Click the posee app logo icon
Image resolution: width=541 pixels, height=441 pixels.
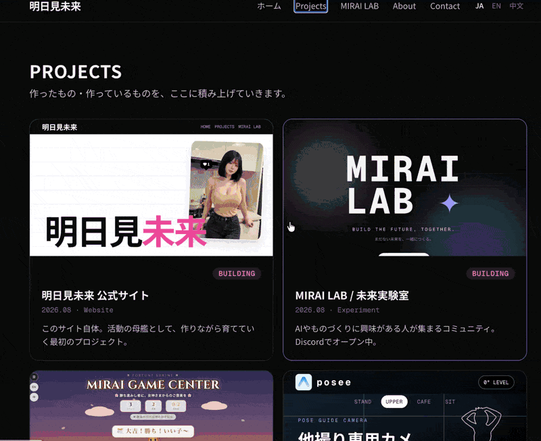click(304, 382)
